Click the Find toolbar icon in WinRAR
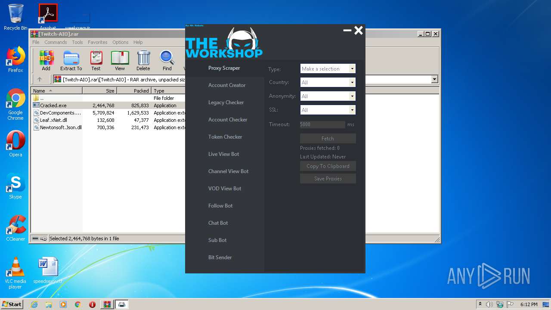Screen dimensions: 551x310 [167, 61]
